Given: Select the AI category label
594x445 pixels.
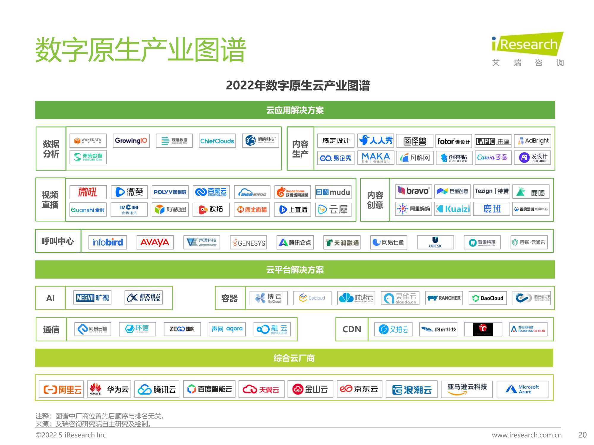Looking at the screenshot, I should (x=50, y=298).
